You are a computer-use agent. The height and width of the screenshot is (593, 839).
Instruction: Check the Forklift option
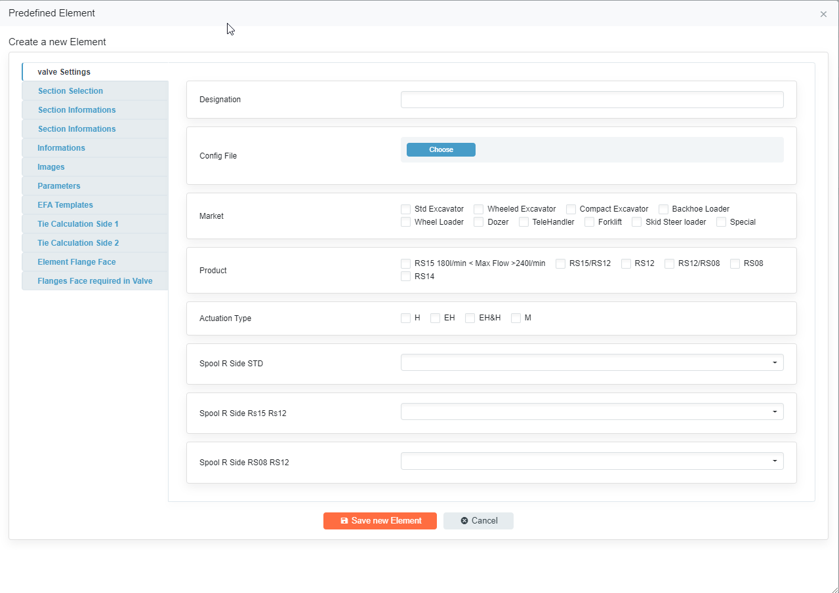tap(589, 222)
